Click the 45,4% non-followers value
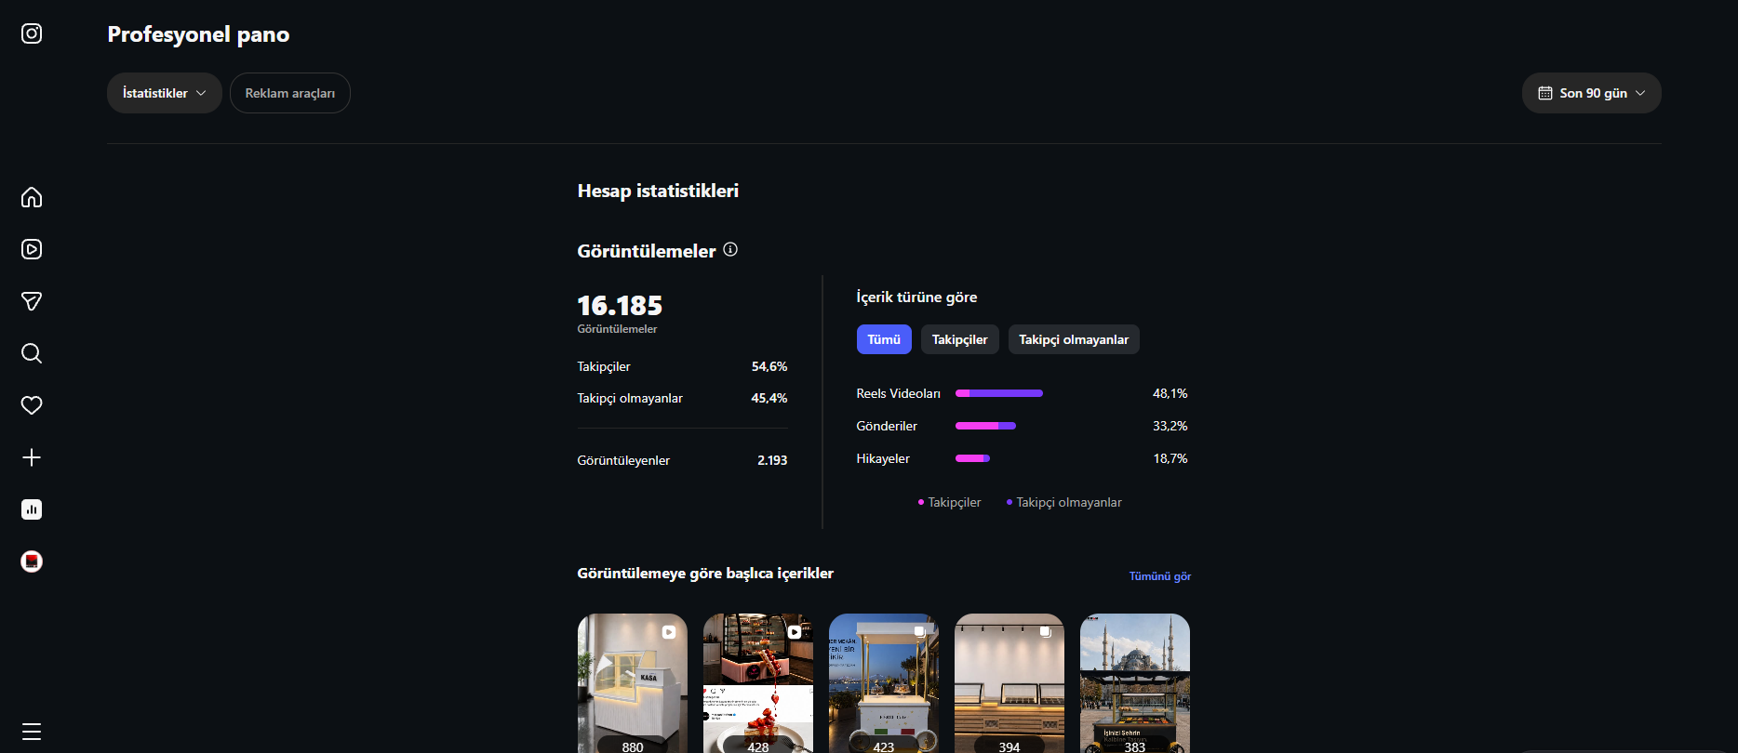Viewport: 1738px width, 753px height. (769, 398)
